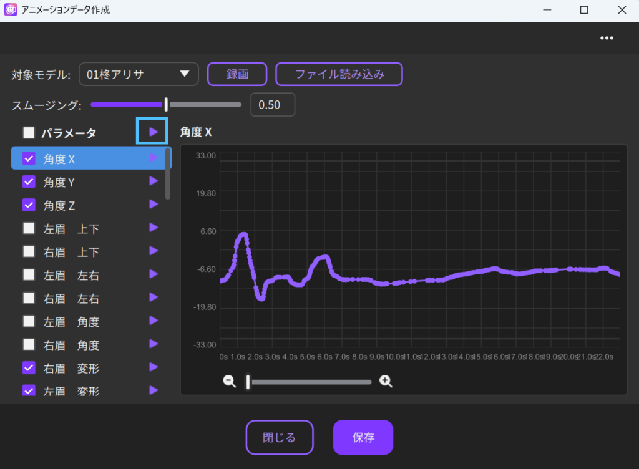The height and width of the screenshot is (469, 639).
Task: Click the 録画 record button
Action: 237,74
